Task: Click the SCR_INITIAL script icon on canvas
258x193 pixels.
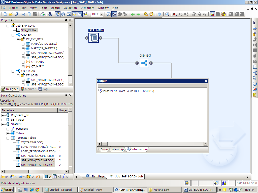Action: (x=94, y=38)
